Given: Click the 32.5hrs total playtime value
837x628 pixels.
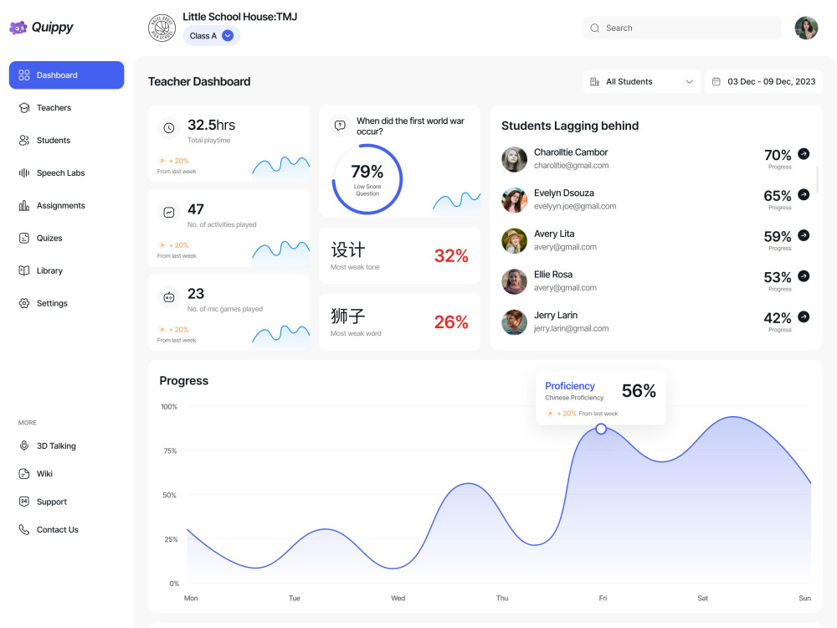Looking at the screenshot, I should coord(211,125).
